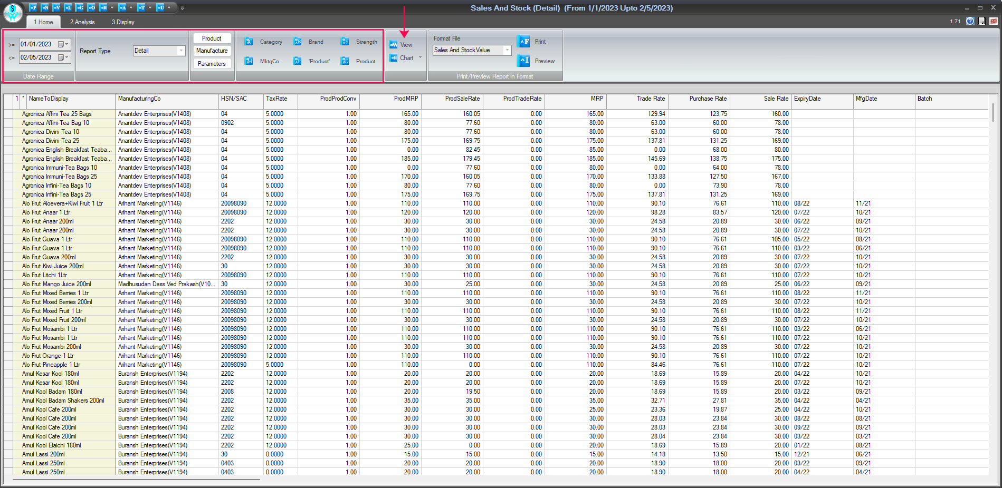
Task: Expand the Report Type dropdown
Action: pos(181,51)
